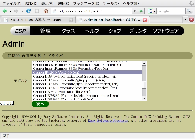Select Canon imageRunner 330s Foomatic/gimp-print-ijs
The image size is (195, 139).
coord(87,65)
